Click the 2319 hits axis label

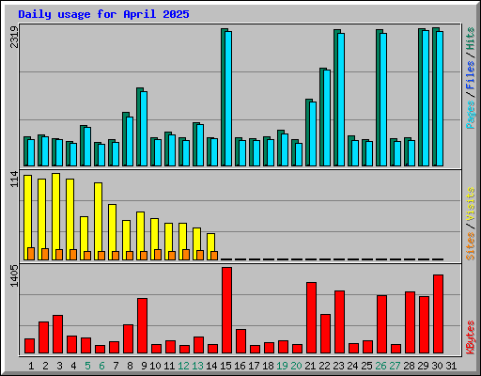coord(14,37)
